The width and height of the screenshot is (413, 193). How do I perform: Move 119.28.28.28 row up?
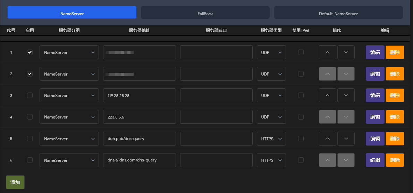coord(327,95)
